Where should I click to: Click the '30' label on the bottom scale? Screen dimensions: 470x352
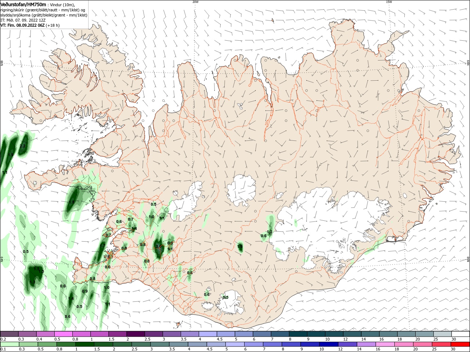[454, 349]
